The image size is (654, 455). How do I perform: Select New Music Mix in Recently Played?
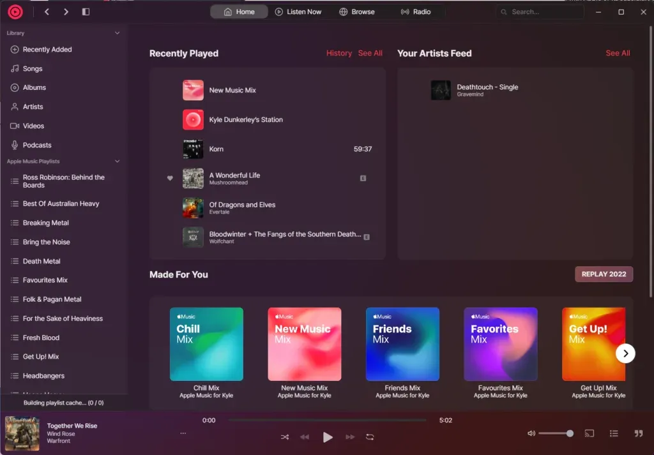coord(268,90)
